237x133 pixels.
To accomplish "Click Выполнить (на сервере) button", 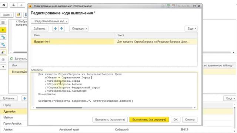I will [x=149, y=120].
